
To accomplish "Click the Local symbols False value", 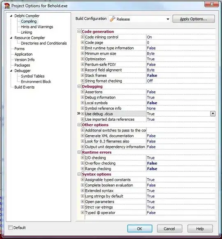I will click(x=152, y=103).
